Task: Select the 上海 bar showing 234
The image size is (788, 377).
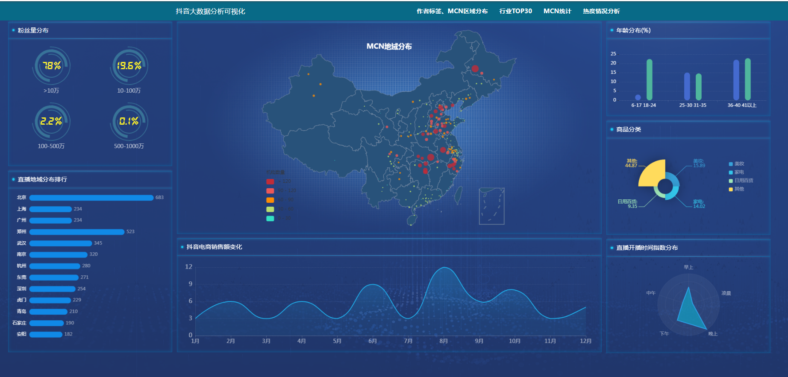Action: click(x=50, y=209)
